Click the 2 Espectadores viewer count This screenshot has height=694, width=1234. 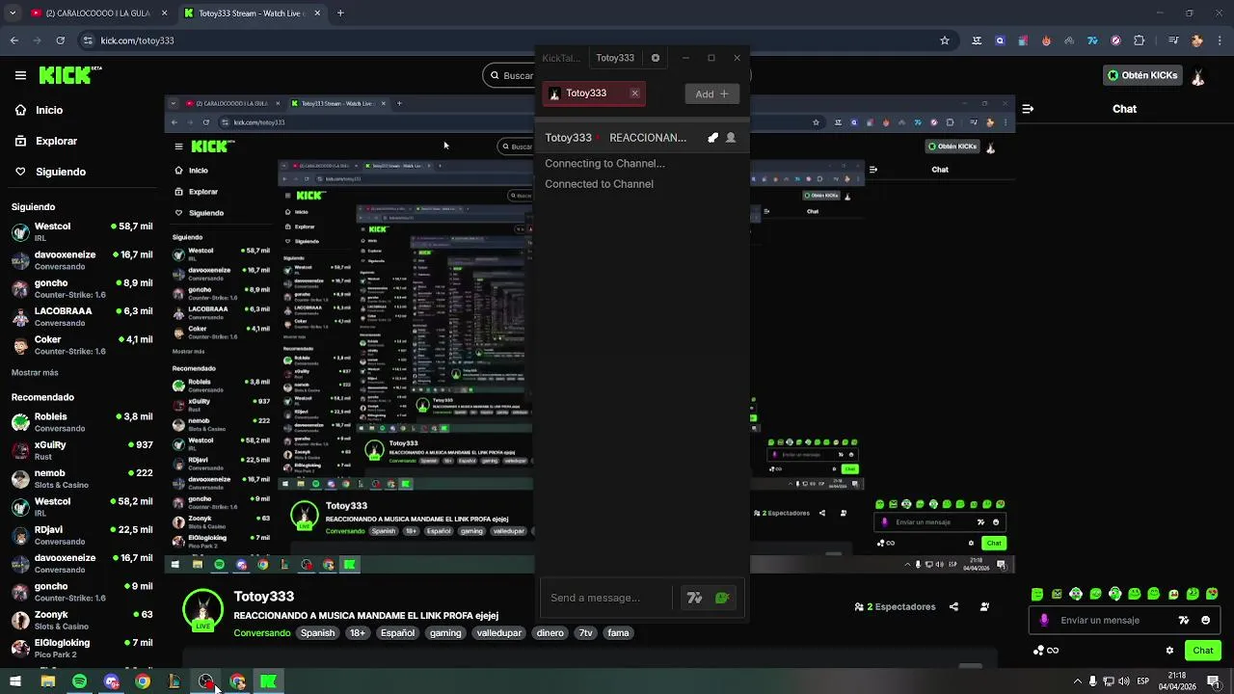pyautogui.click(x=895, y=607)
